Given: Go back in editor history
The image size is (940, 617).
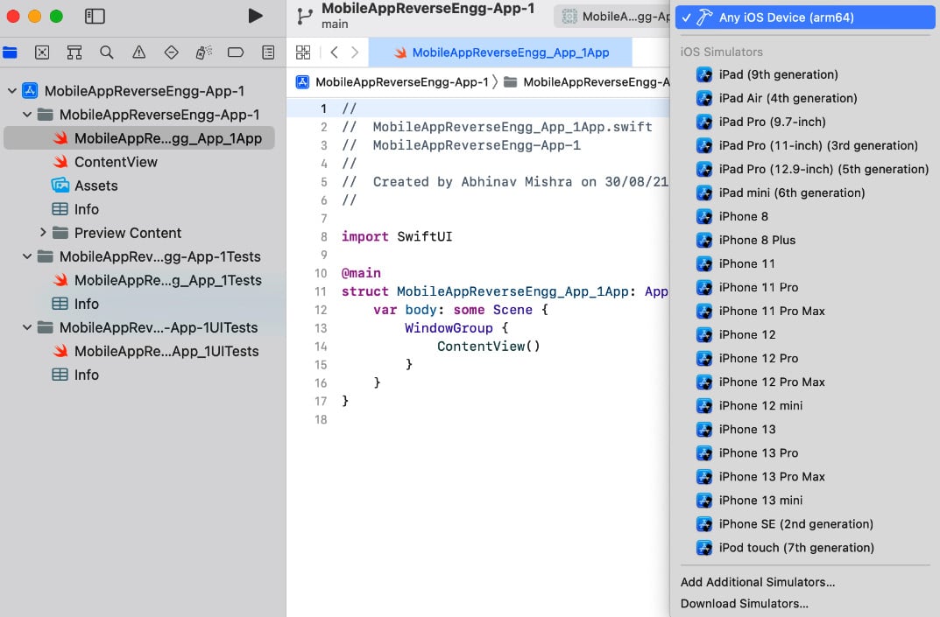Looking at the screenshot, I should coord(335,53).
